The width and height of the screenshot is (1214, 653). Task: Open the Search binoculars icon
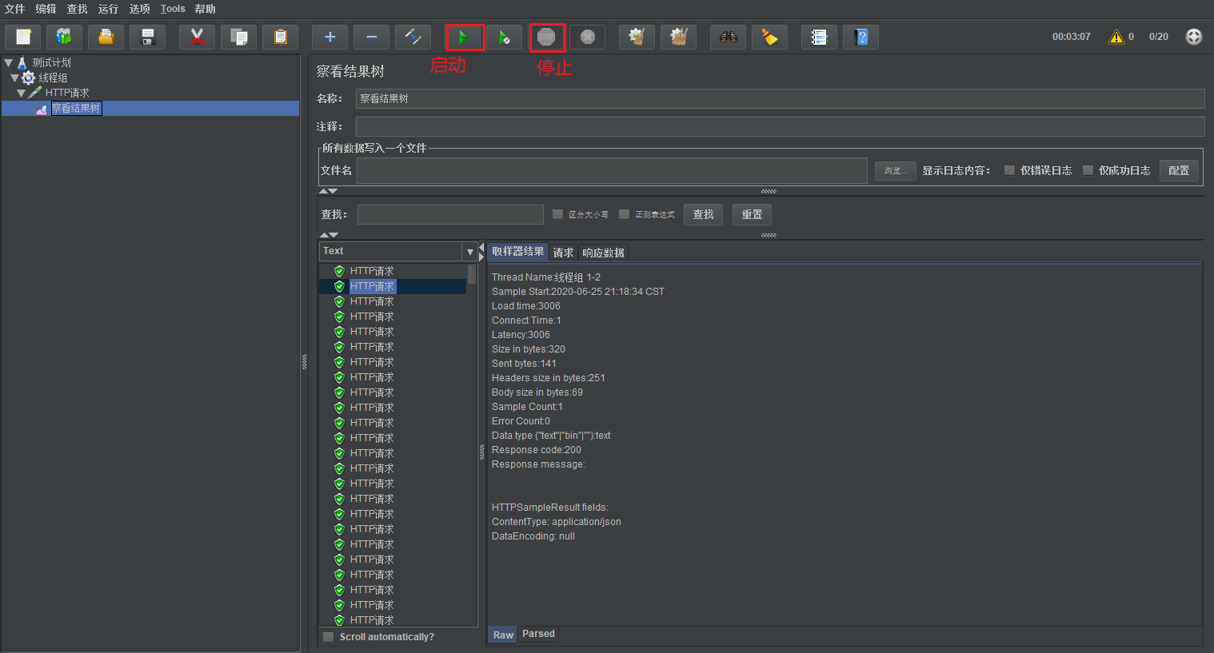(728, 37)
